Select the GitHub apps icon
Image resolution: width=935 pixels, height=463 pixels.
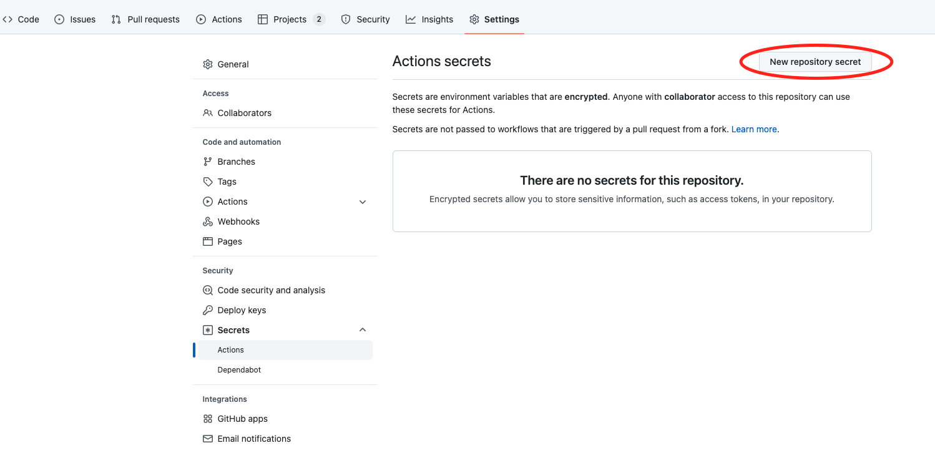(x=208, y=419)
